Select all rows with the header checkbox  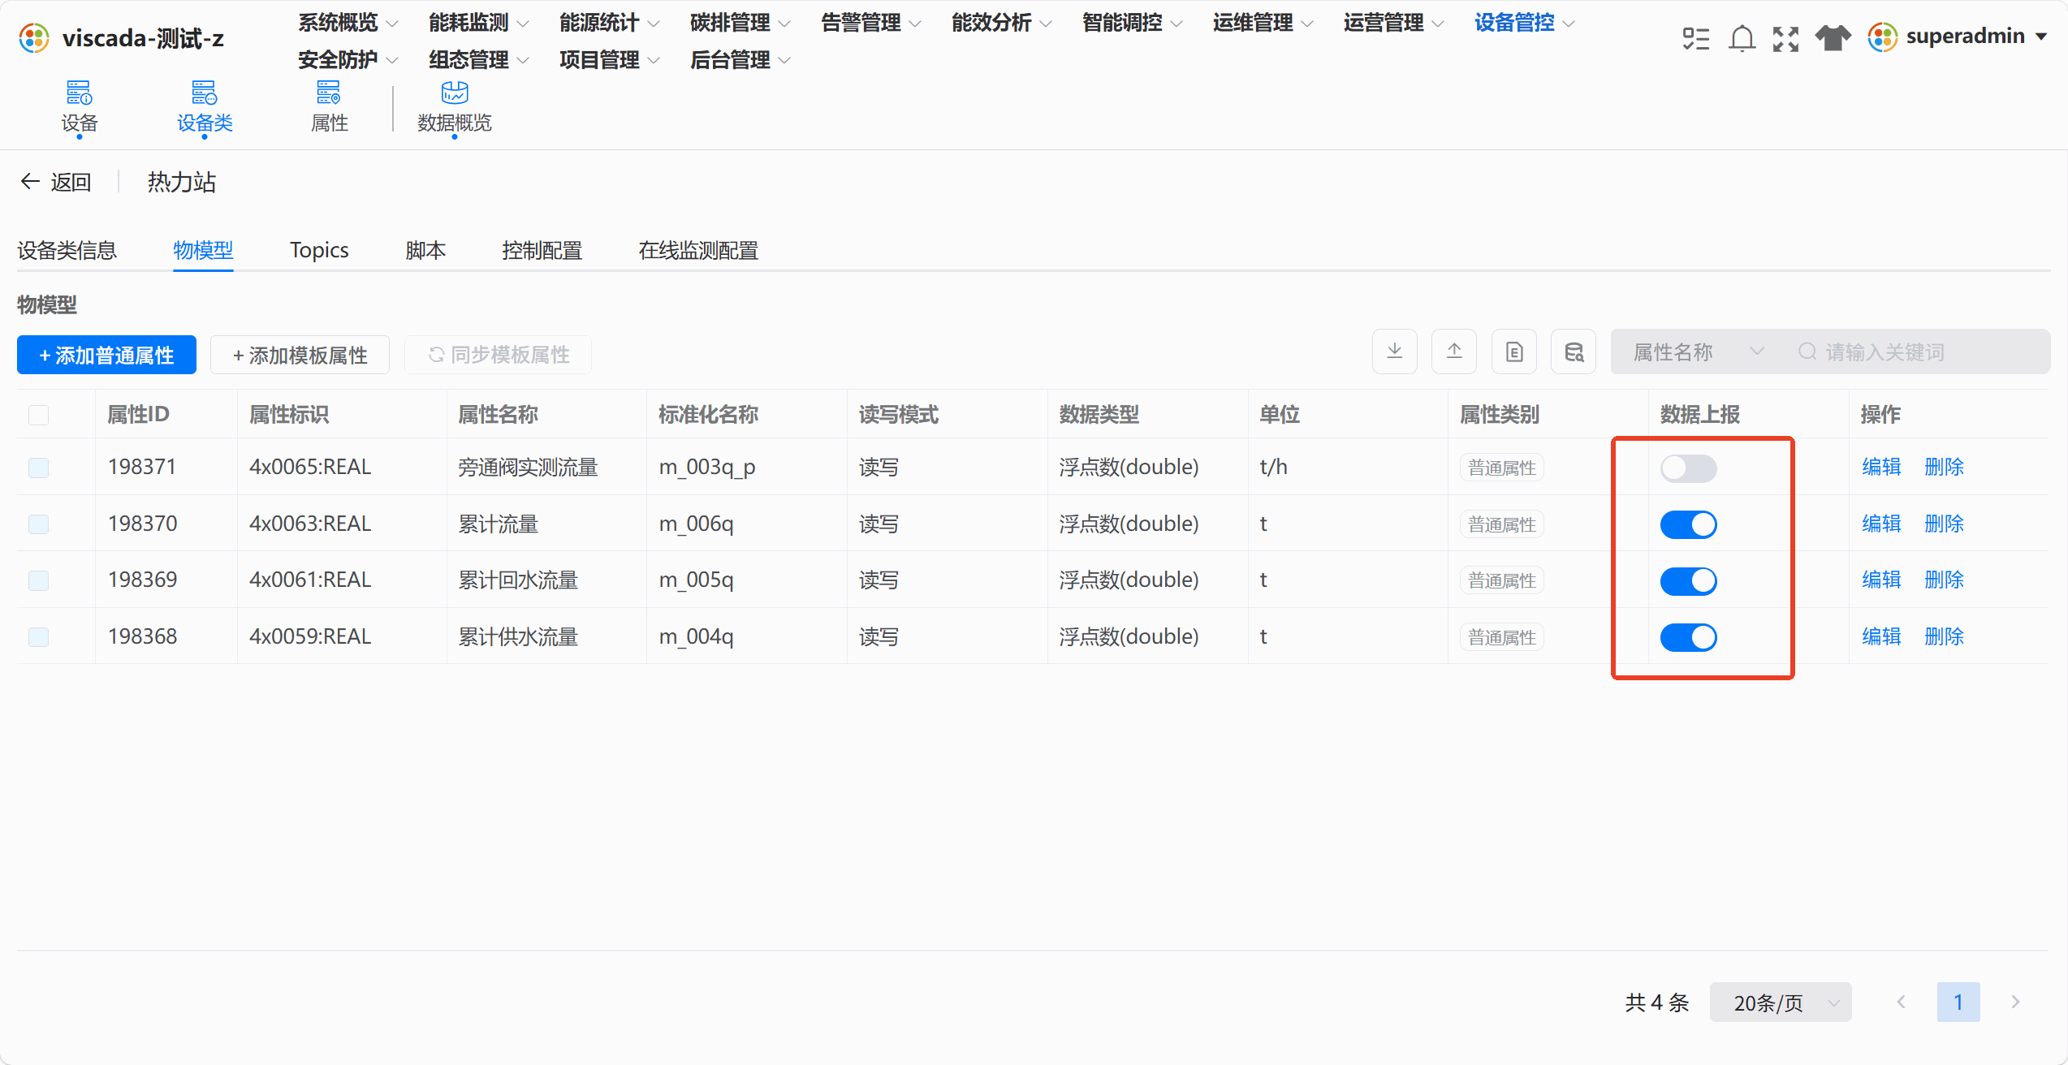(x=38, y=415)
